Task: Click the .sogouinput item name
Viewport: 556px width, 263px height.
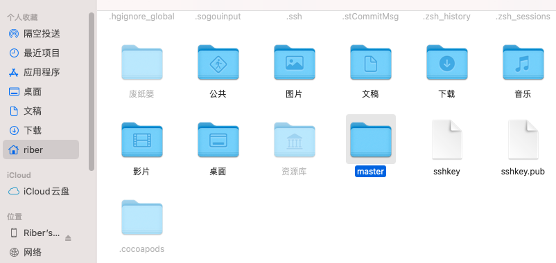Action: coord(218,17)
